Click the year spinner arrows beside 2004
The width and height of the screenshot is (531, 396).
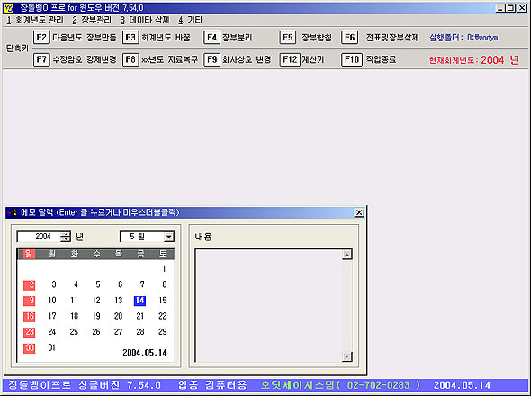coord(66,237)
